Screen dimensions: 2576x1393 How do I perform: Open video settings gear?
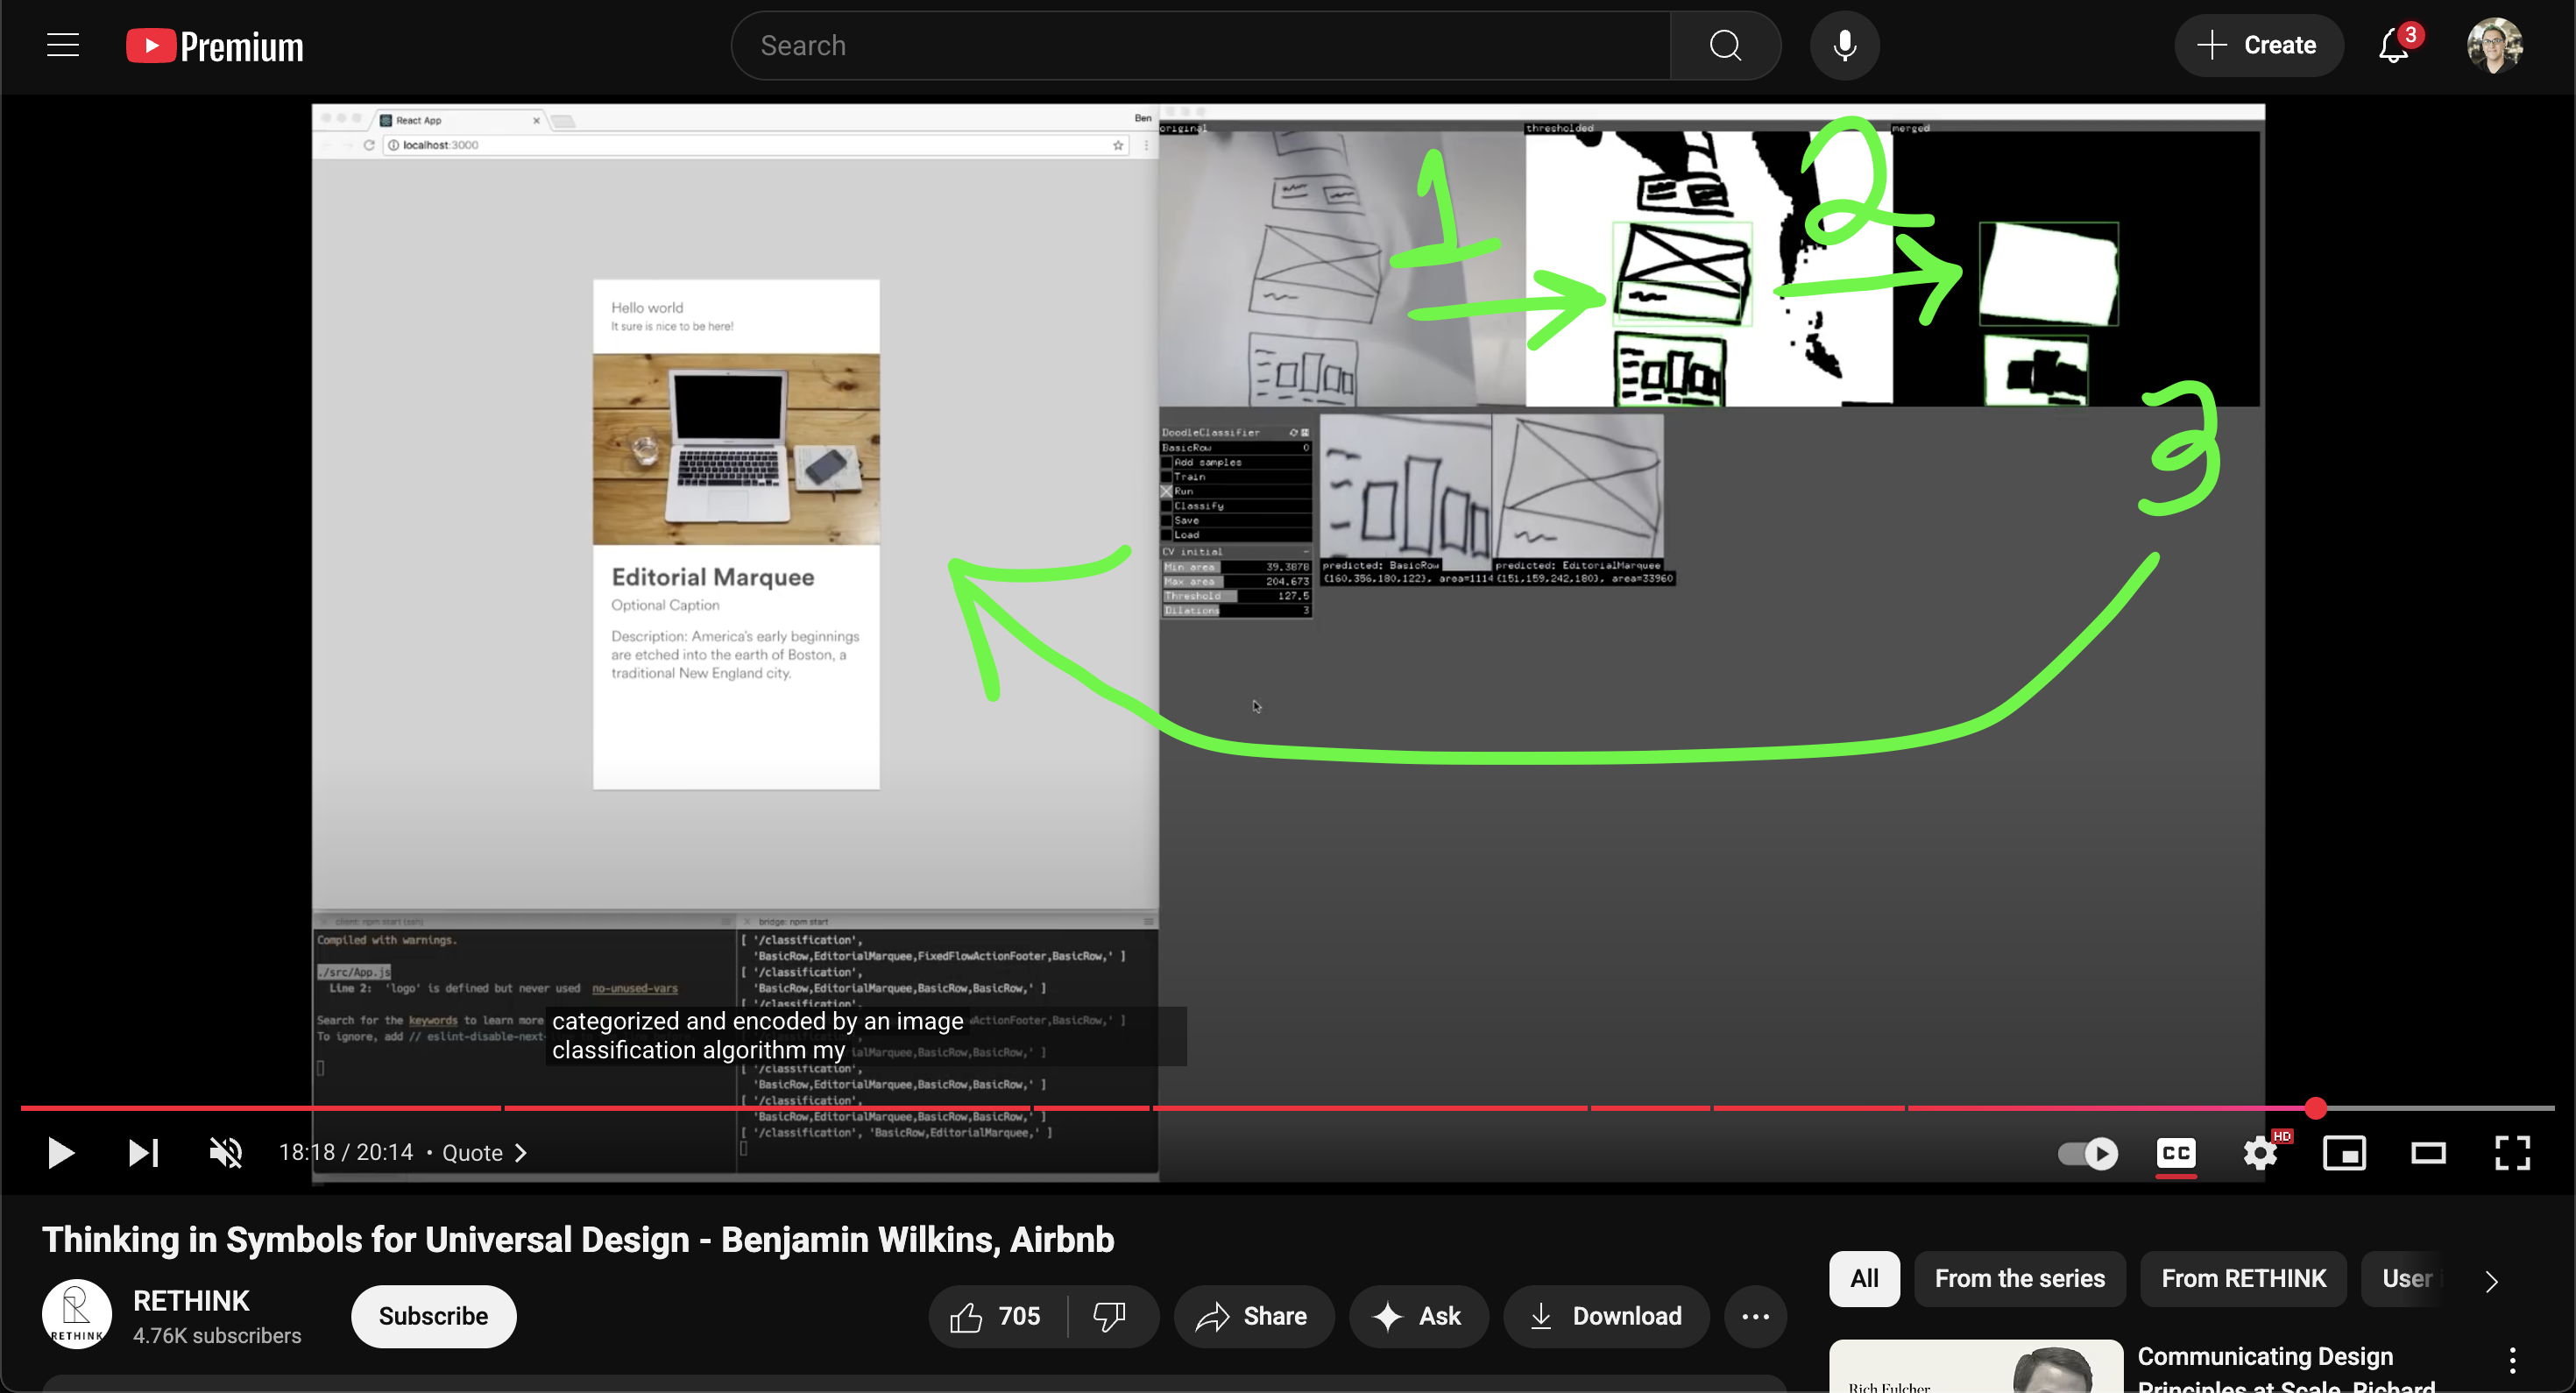2259,1153
